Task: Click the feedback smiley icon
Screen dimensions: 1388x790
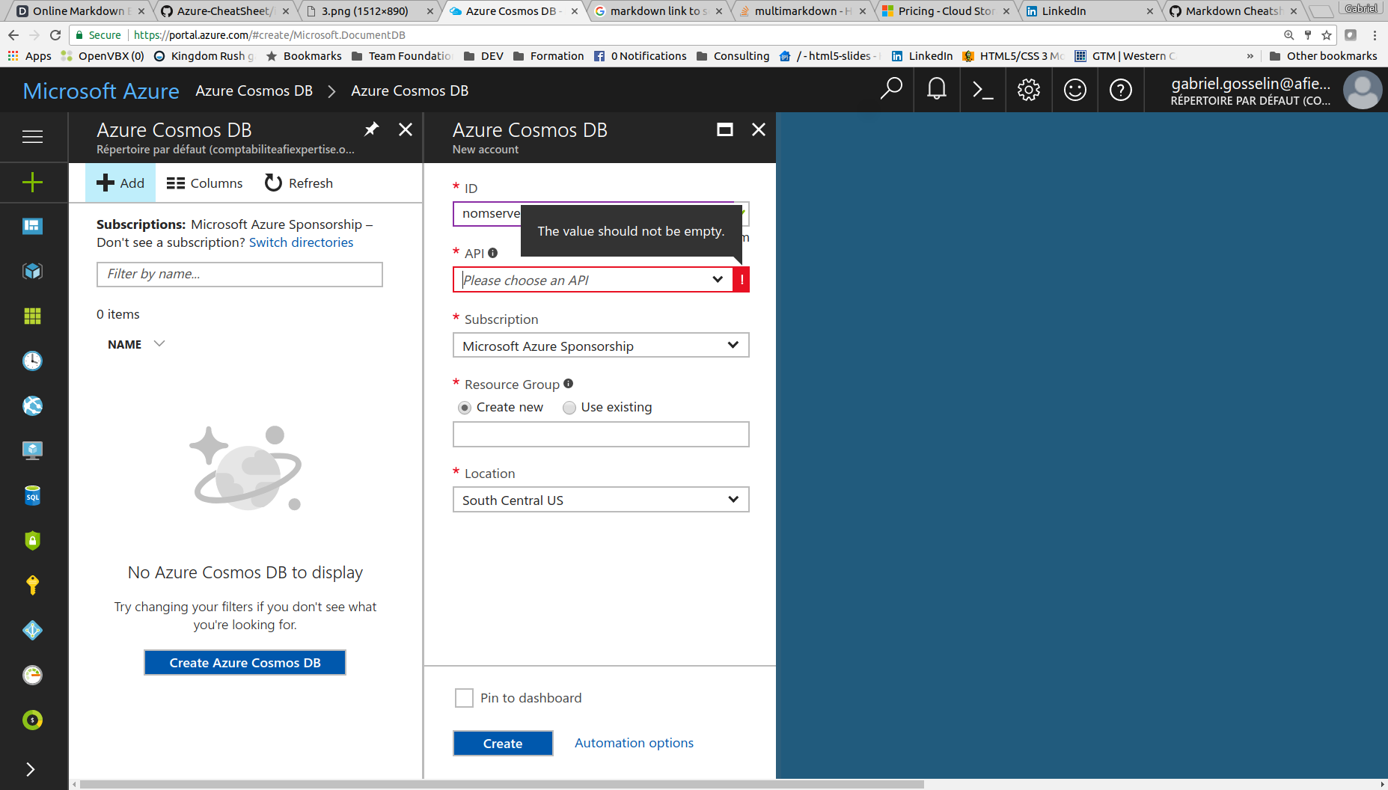Action: [1074, 90]
